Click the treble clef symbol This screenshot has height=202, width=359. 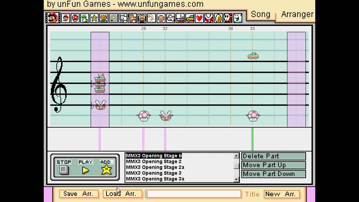point(59,85)
